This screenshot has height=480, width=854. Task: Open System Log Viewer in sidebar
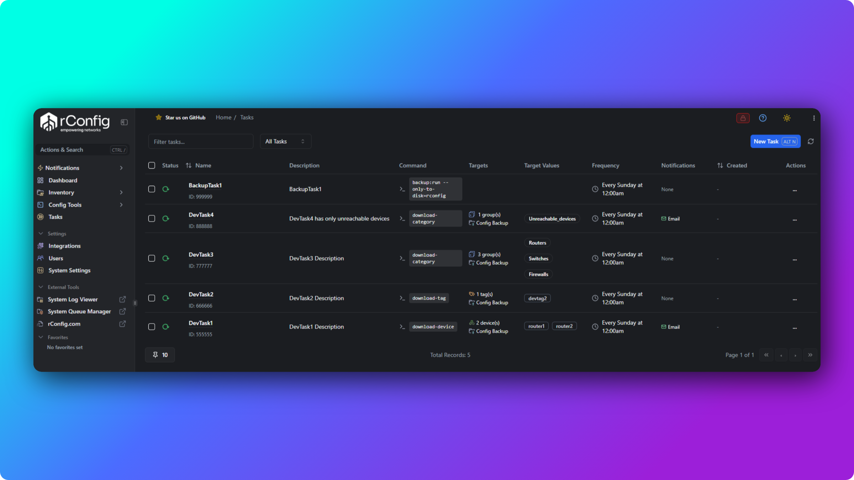tap(73, 299)
